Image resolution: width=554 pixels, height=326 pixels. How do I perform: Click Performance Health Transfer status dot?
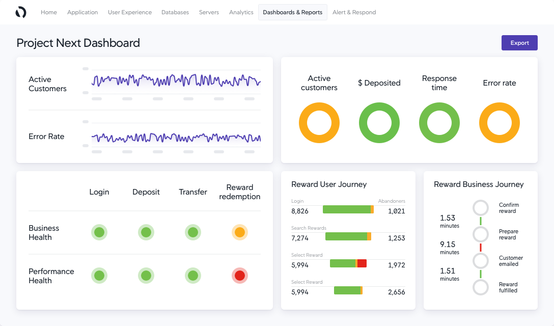pos(193,276)
